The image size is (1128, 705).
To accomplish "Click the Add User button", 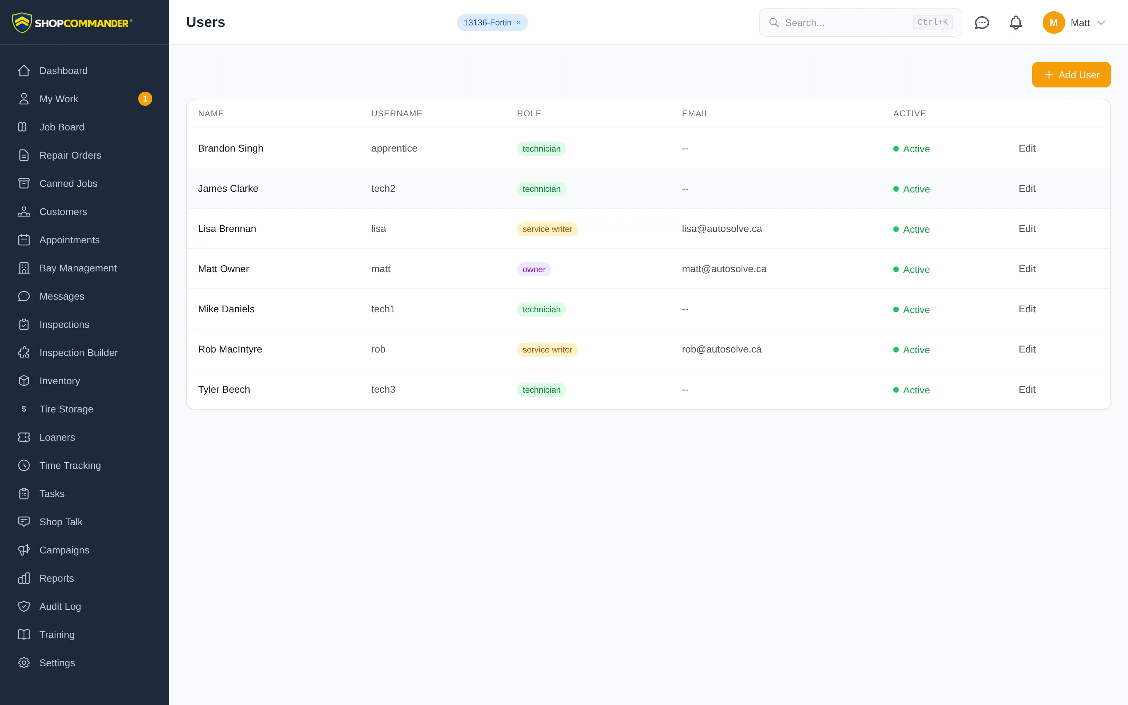I will tap(1071, 75).
